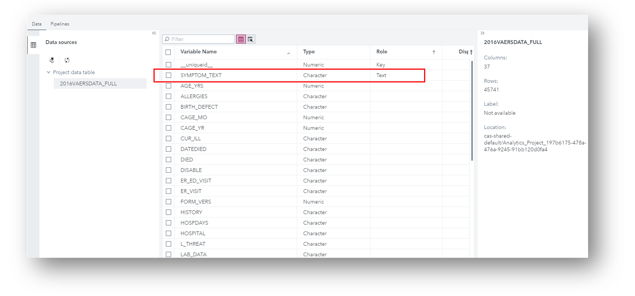Image resolution: width=635 pixels, height=296 pixels.
Task: Select the HOSPITAL variable name
Action: coord(193,233)
